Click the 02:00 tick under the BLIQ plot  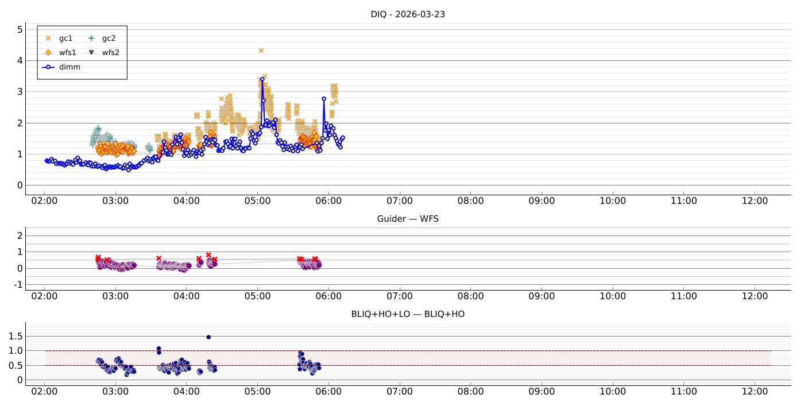pyautogui.click(x=44, y=392)
